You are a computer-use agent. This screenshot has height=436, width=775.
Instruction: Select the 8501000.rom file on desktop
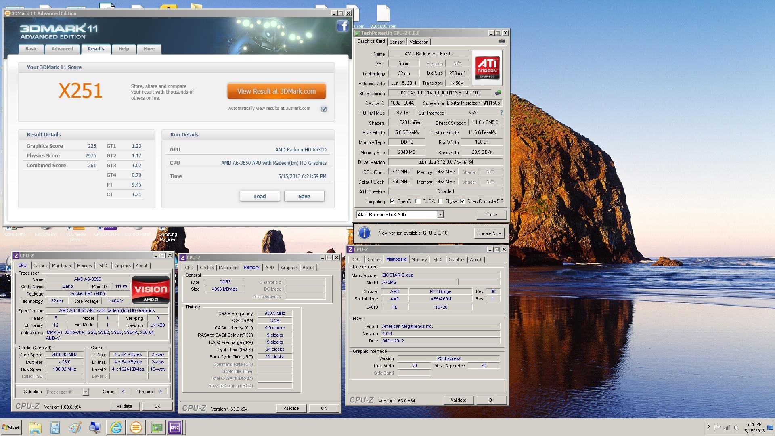pos(383,17)
